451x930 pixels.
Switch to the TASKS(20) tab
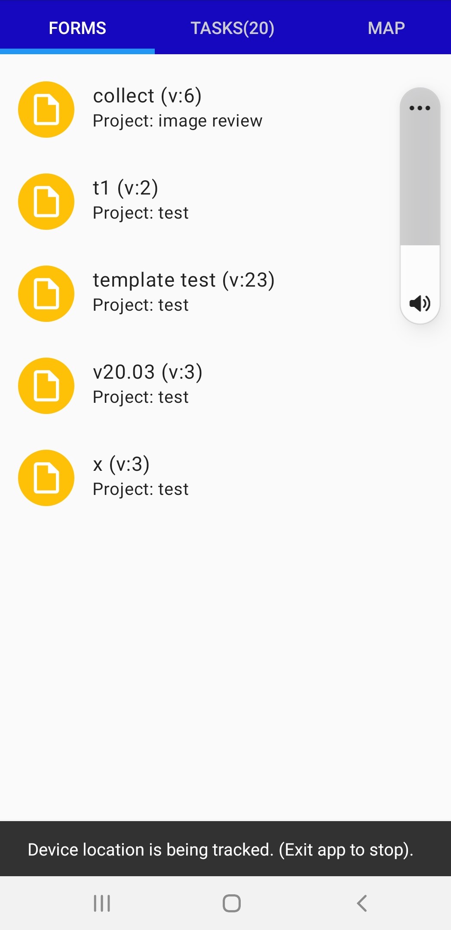pos(232,28)
